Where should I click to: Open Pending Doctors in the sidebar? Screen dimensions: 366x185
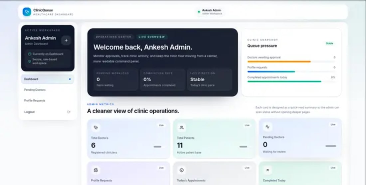click(x=48, y=90)
